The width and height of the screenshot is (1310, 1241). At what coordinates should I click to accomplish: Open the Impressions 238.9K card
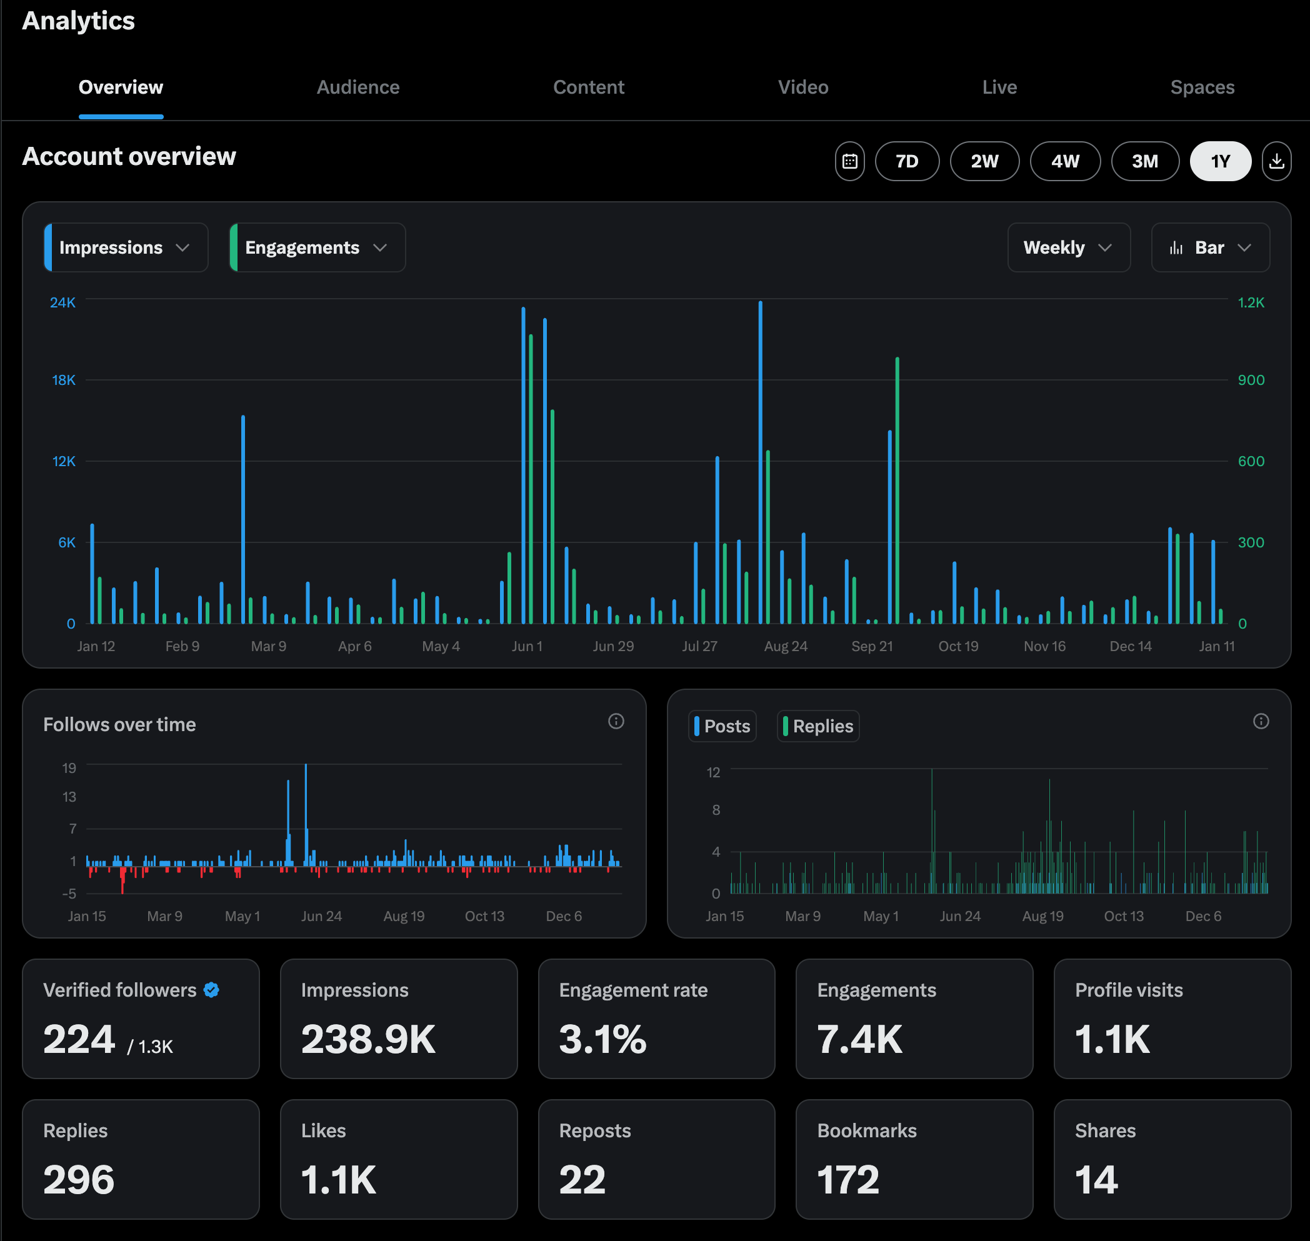pyautogui.click(x=399, y=1019)
